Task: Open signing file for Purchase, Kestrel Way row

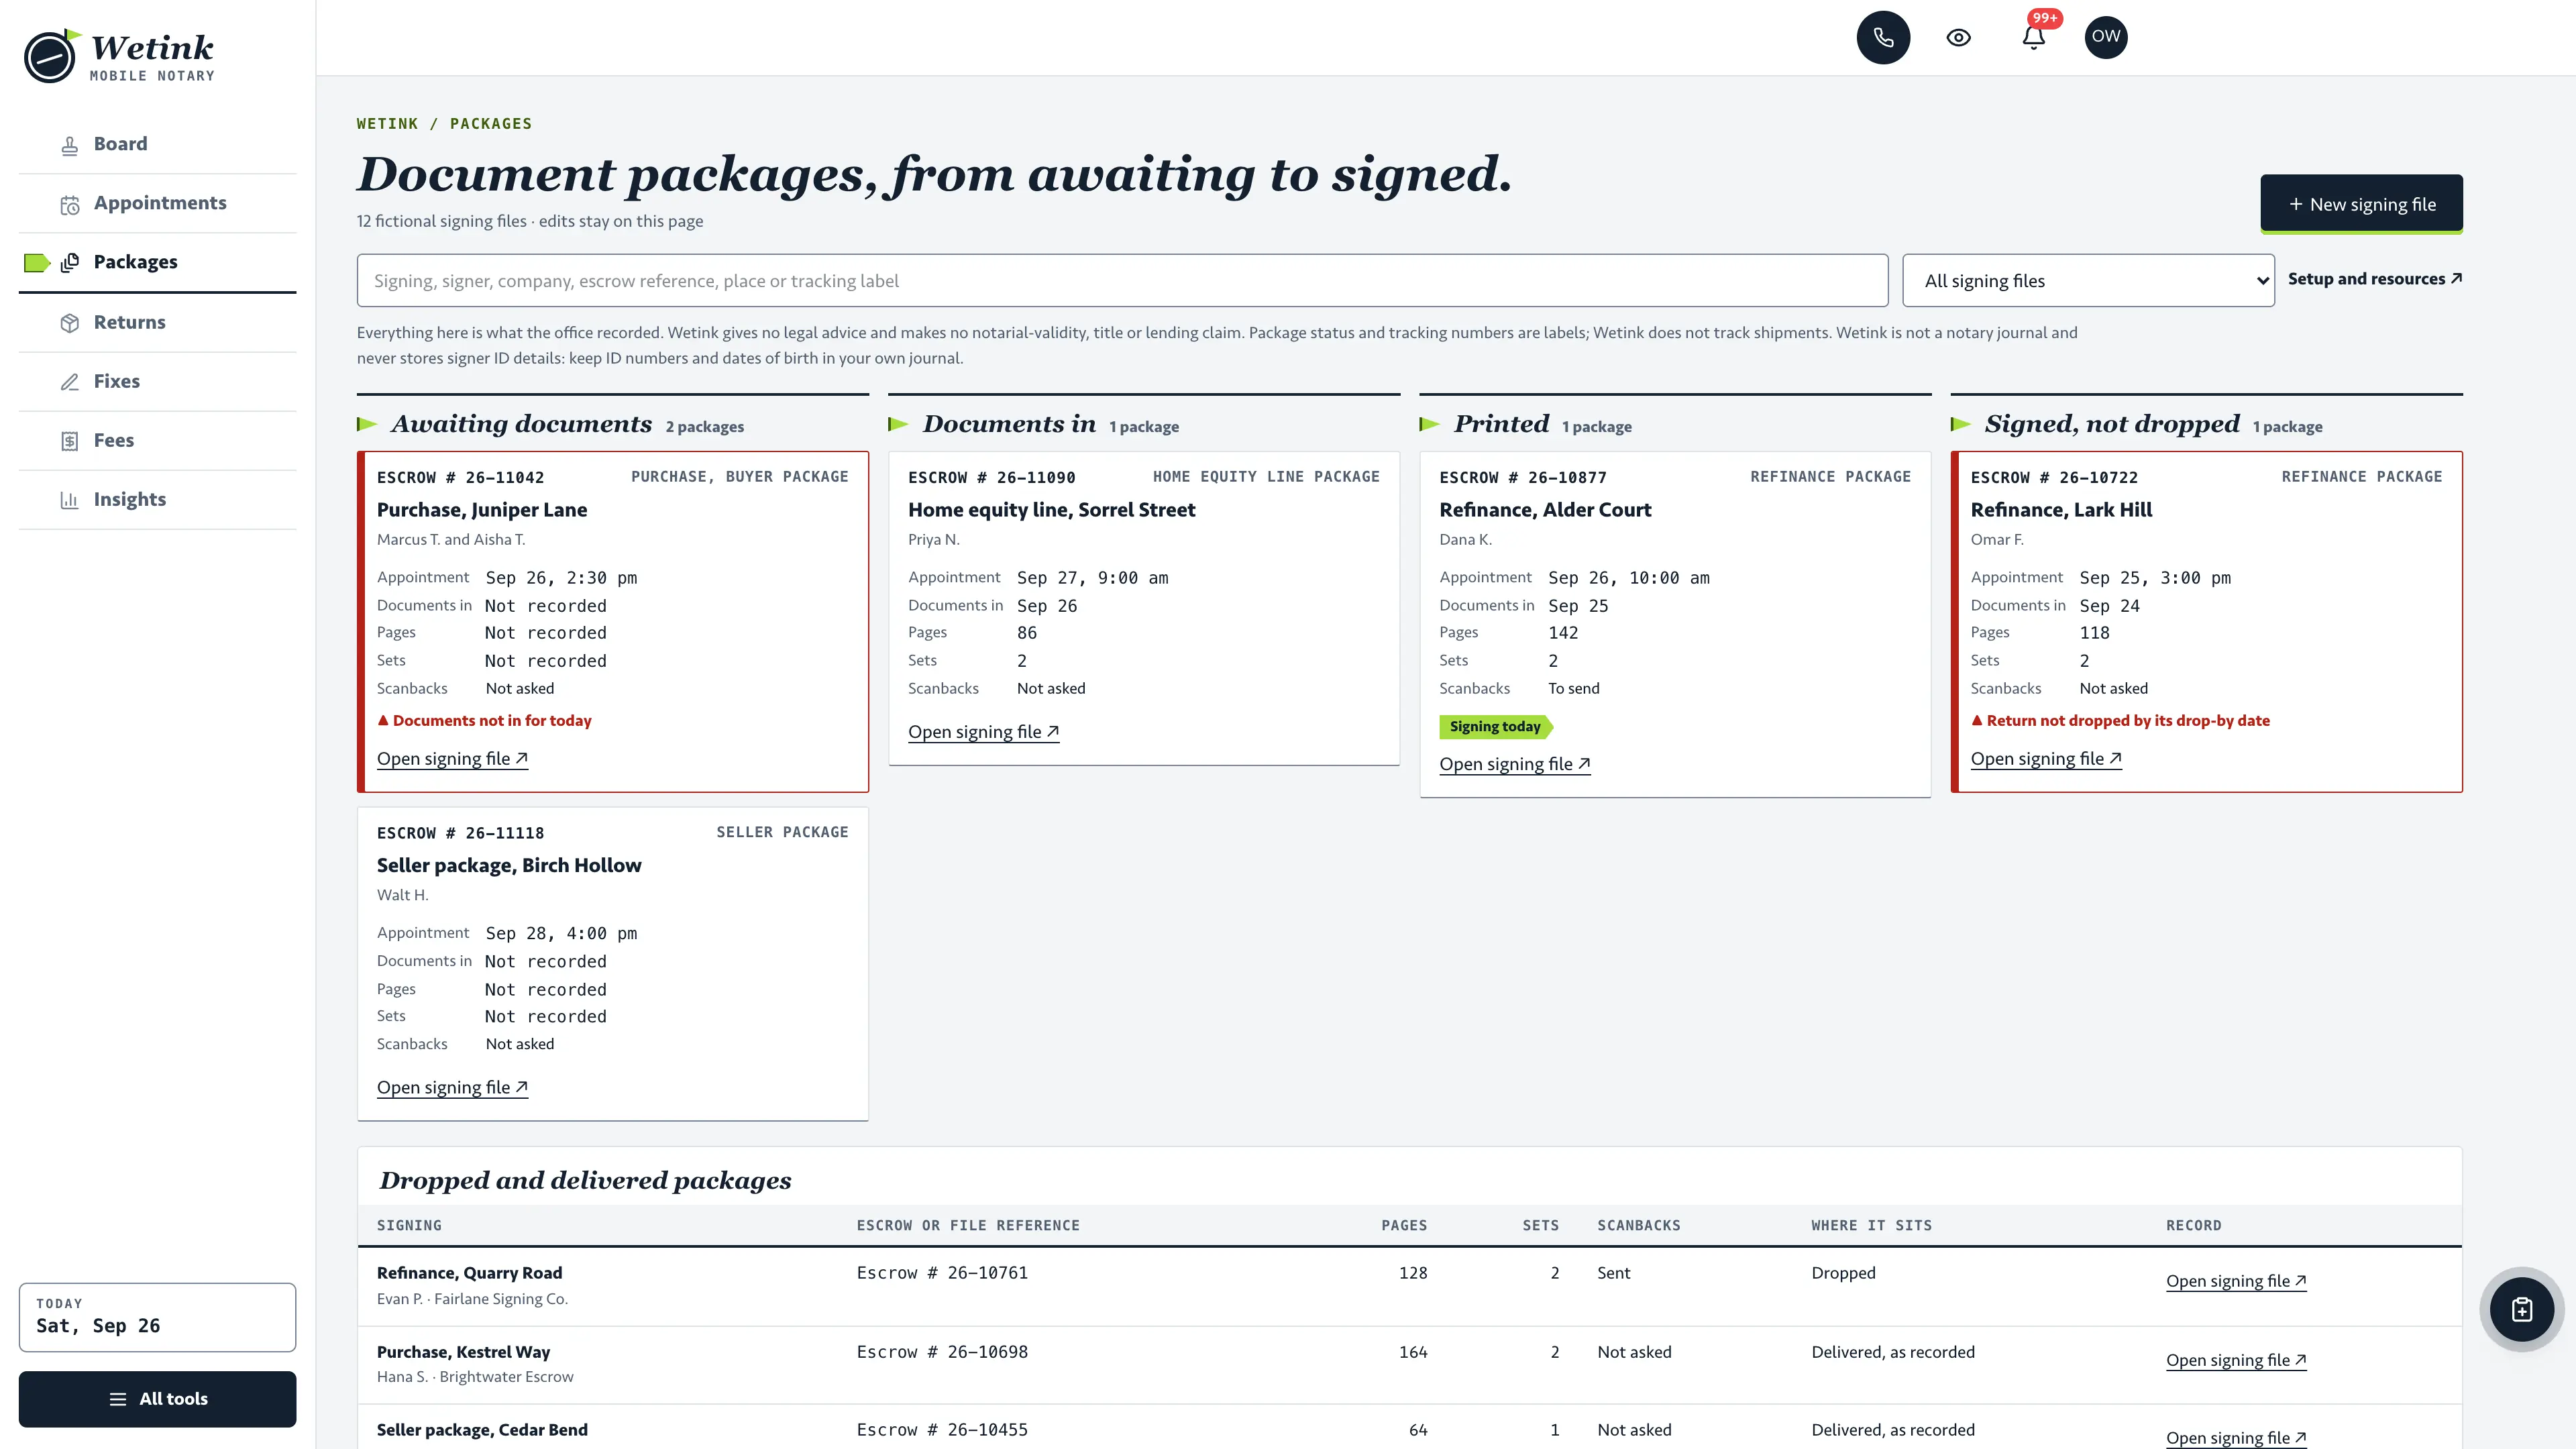Action: (2236, 1360)
